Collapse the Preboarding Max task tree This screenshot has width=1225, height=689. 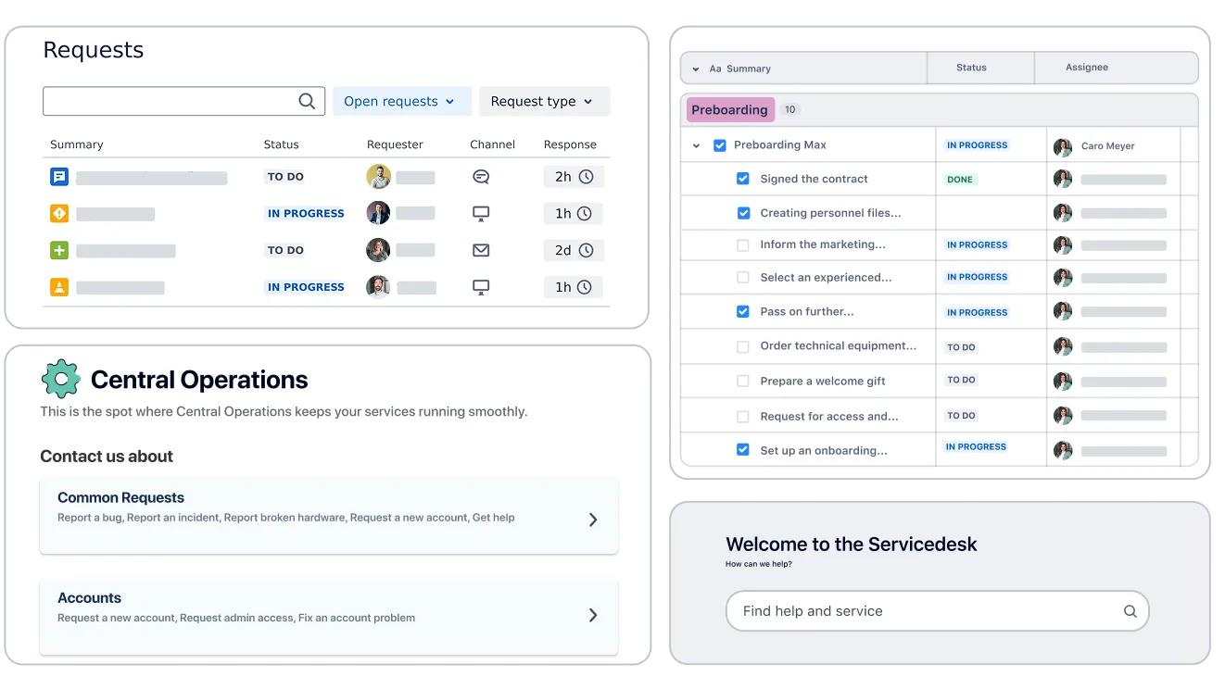coord(697,145)
